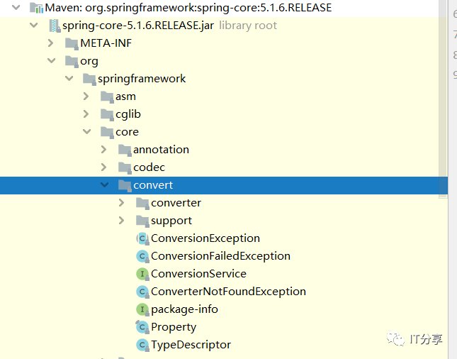This screenshot has width=457, height=359.
Task: Click the convert package folder icon
Action: pyautogui.click(x=124, y=185)
